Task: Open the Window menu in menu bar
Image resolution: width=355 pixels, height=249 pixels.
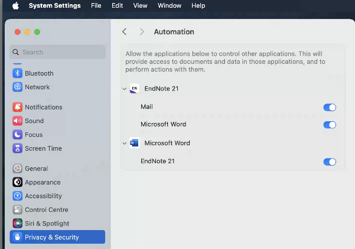Action: 170,5
